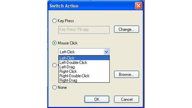Select Right-Drag in the list
The width and height of the screenshot is (192, 108).
(84, 80)
